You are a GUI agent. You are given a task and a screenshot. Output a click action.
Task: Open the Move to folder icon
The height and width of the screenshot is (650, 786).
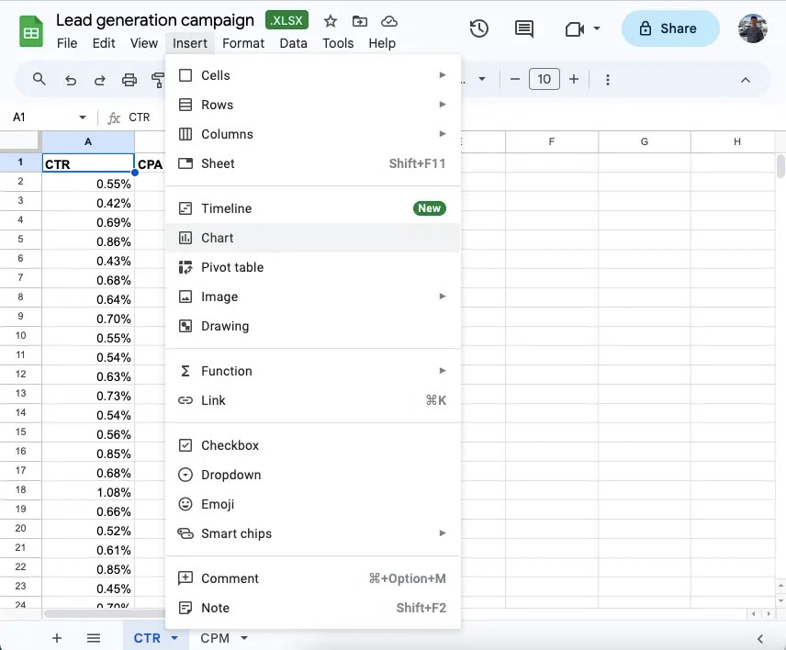tap(359, 21)
